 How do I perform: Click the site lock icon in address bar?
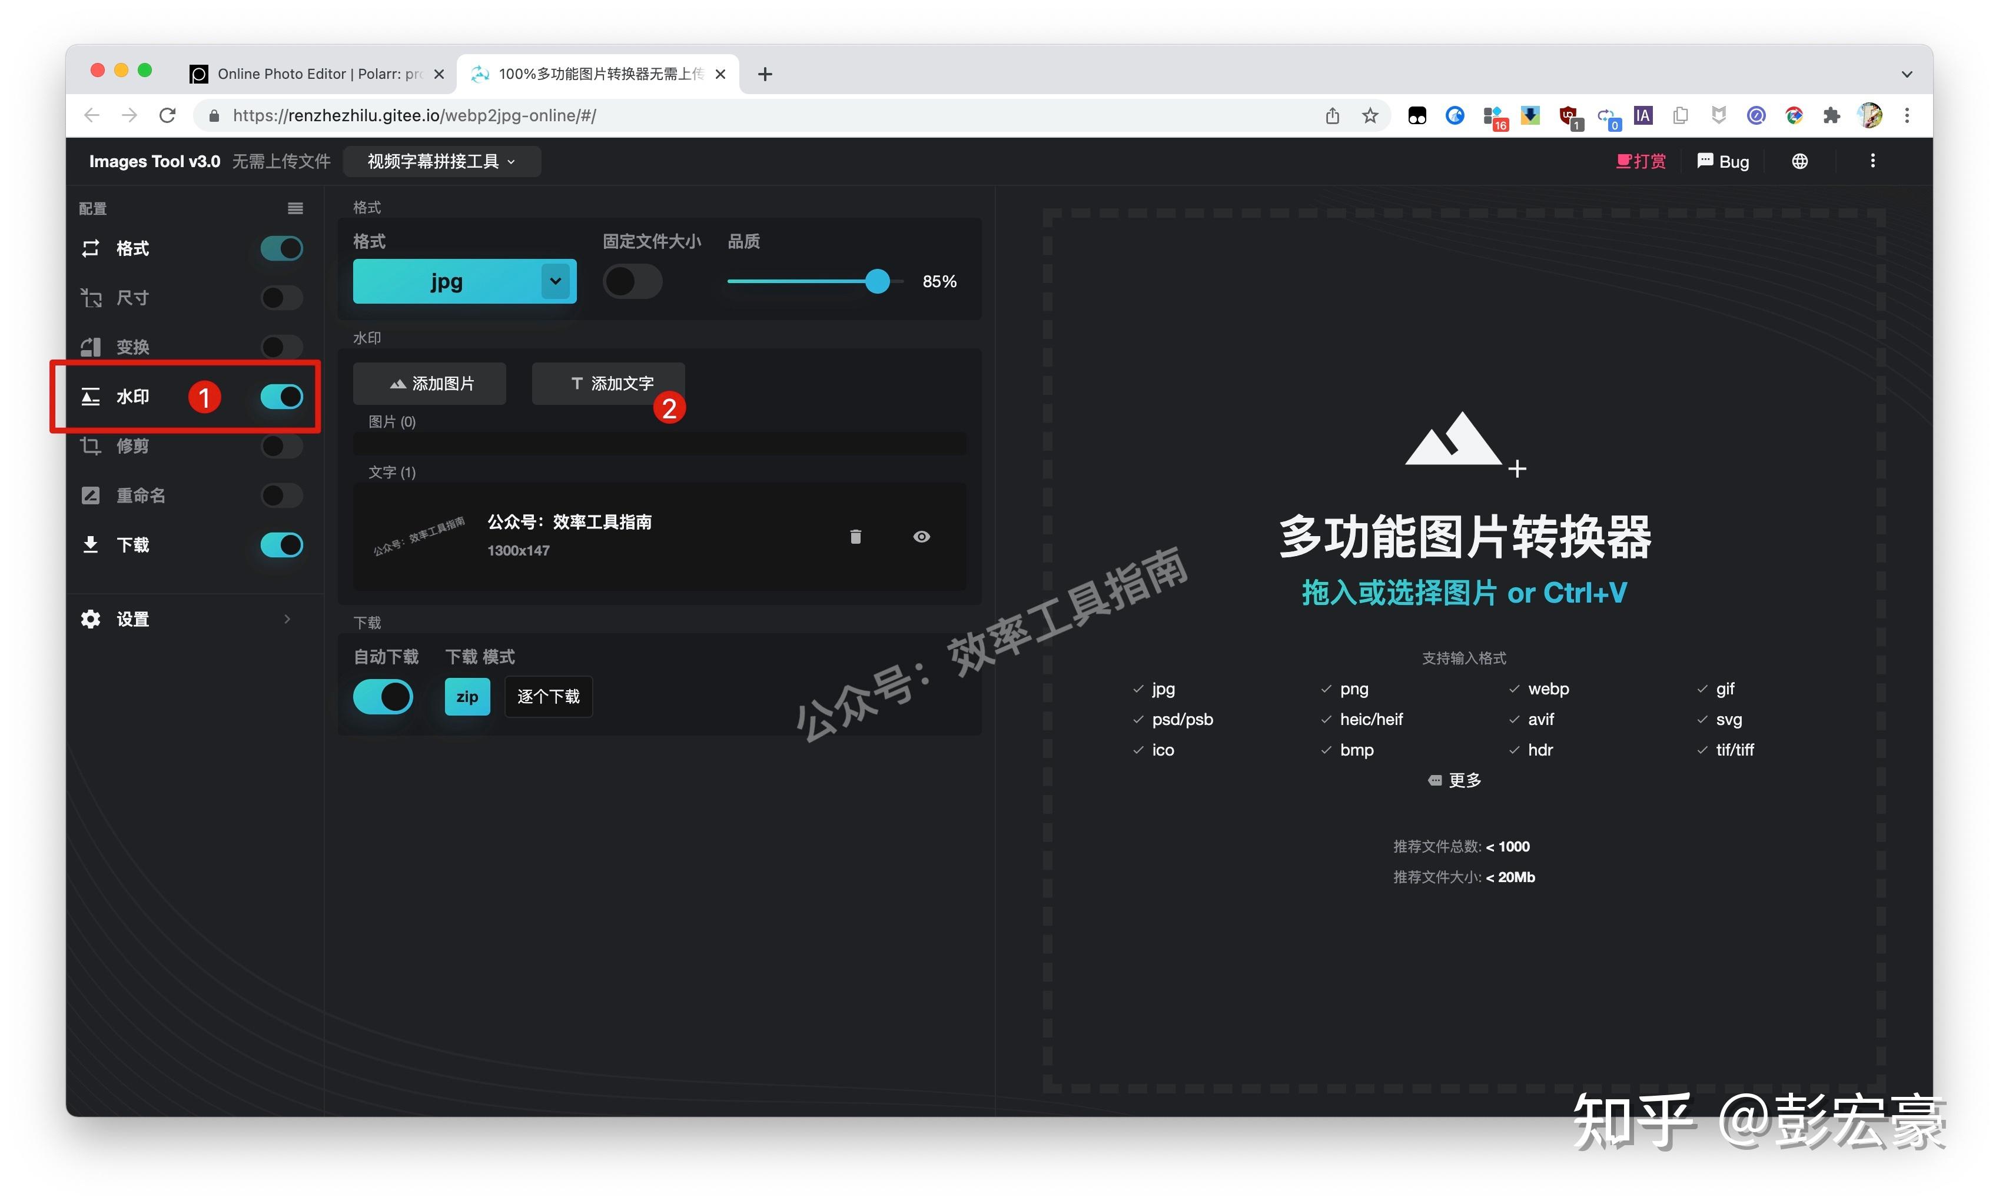click(x=214, y=115)
